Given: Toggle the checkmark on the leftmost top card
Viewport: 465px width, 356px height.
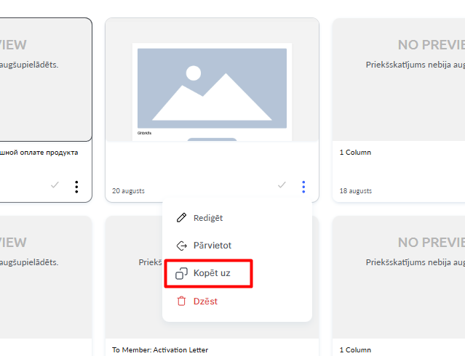Looking at the screenshot, I should 55,185.
